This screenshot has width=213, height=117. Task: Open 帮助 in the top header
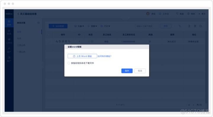tap(191, 14)
